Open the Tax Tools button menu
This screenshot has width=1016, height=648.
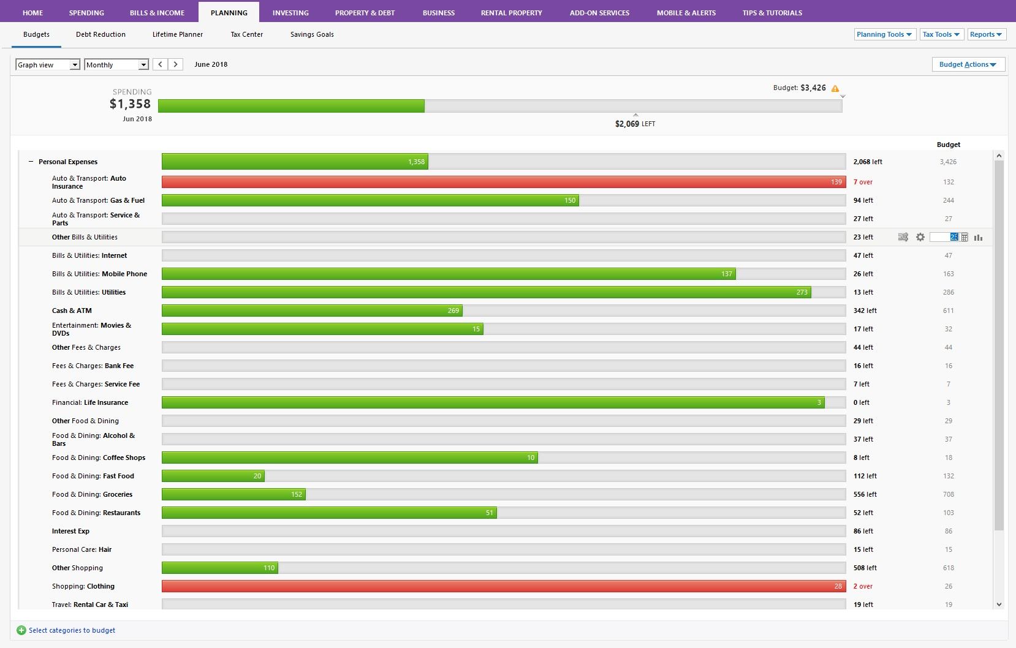(x=941, y=34)
